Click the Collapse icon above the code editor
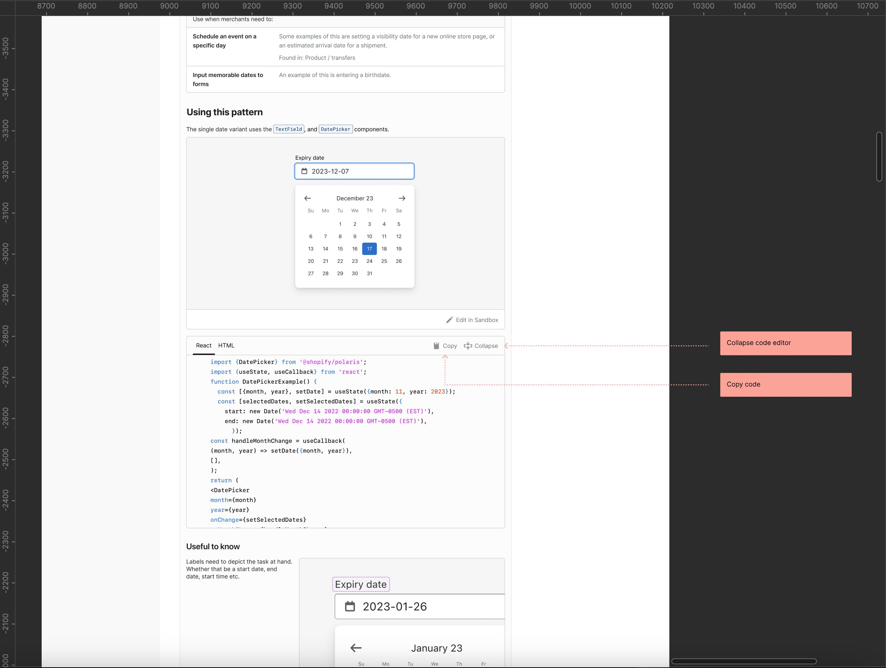The image size is (886, 668). click(468, 345)
